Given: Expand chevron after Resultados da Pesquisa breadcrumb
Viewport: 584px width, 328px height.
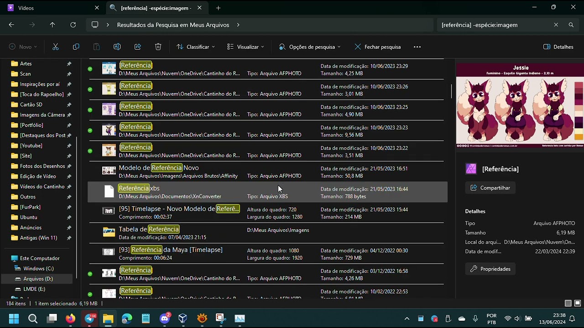Looking at the screenshot, I should tap(238, 25).
